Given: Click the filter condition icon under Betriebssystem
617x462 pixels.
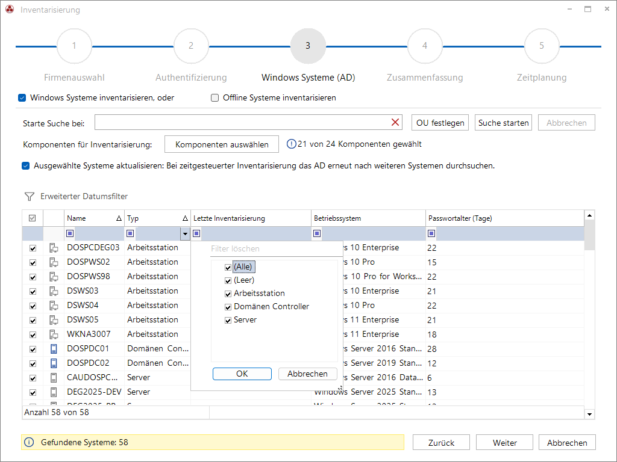Looking at the screenshot, I should click(x=317, y=233).
